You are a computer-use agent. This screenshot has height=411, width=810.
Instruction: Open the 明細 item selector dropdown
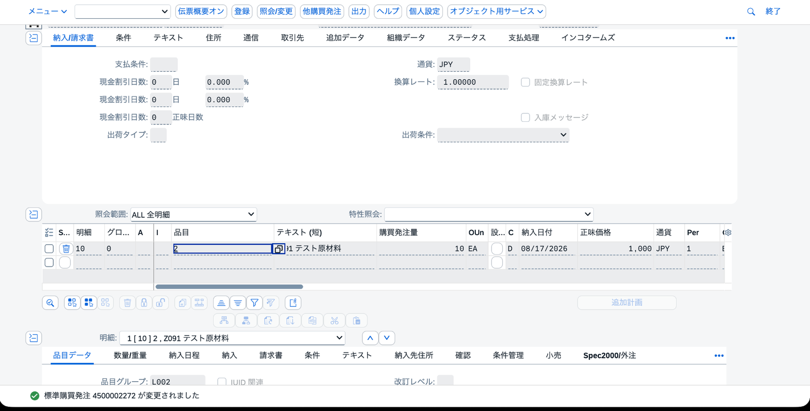[x=232, y=338]
